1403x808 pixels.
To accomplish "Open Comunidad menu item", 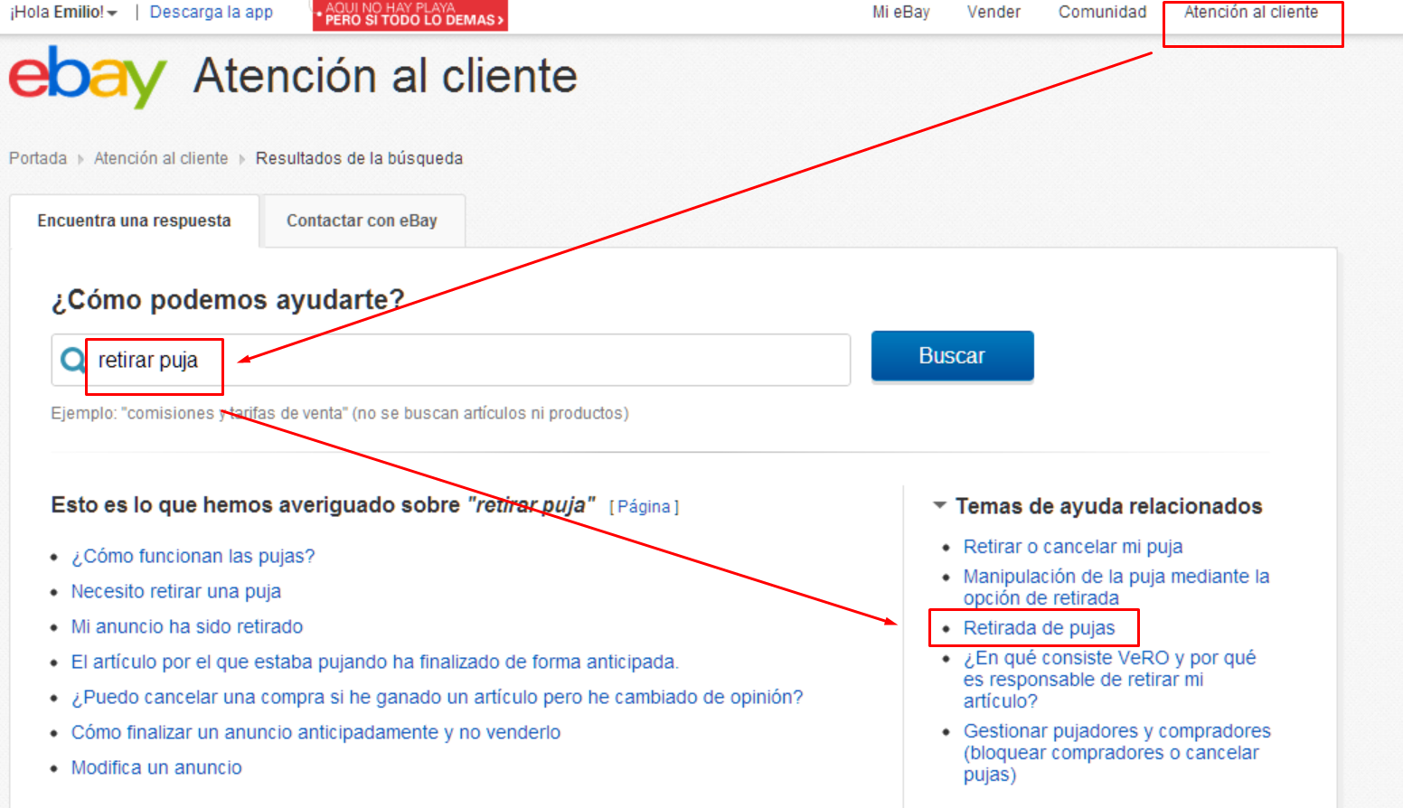I will pos(1102,13).
